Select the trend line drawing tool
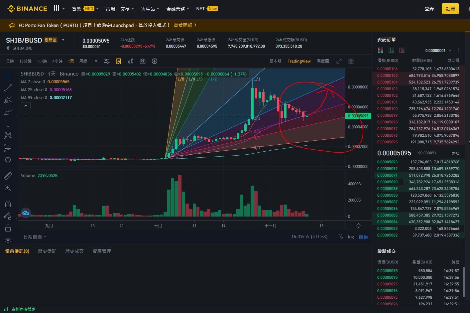 click(x=8, y=88)
